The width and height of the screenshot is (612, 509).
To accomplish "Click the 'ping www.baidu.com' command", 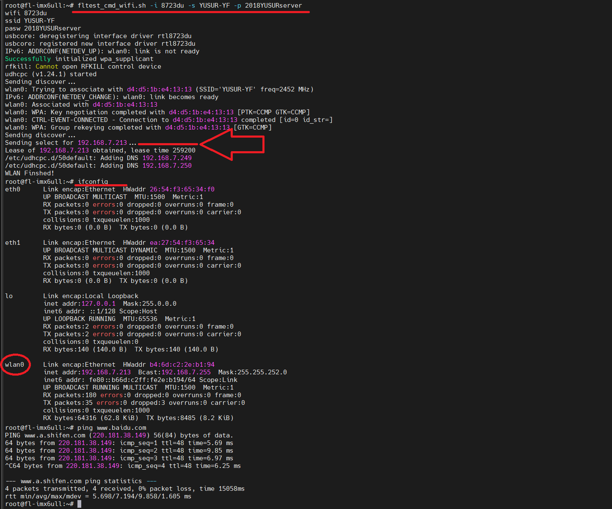I will [112, 428].
